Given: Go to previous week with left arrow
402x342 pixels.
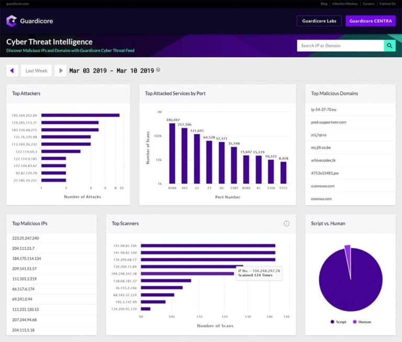Looking at the screenshot, I should [12, 71].
